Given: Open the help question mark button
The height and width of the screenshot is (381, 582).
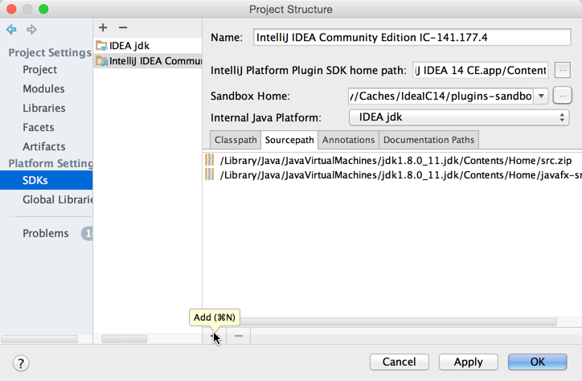Looking at the screenshot, I should point(22,363).
